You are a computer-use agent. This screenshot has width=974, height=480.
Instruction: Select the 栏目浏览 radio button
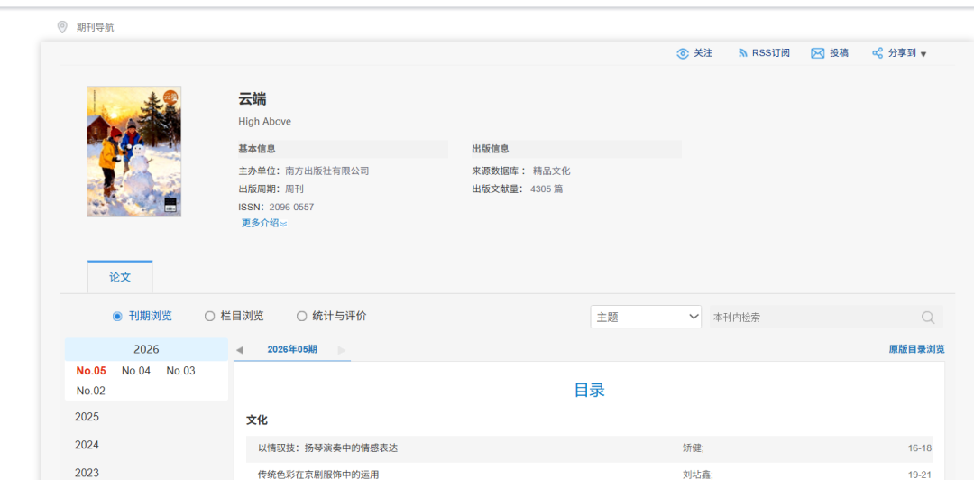(209, 317)
